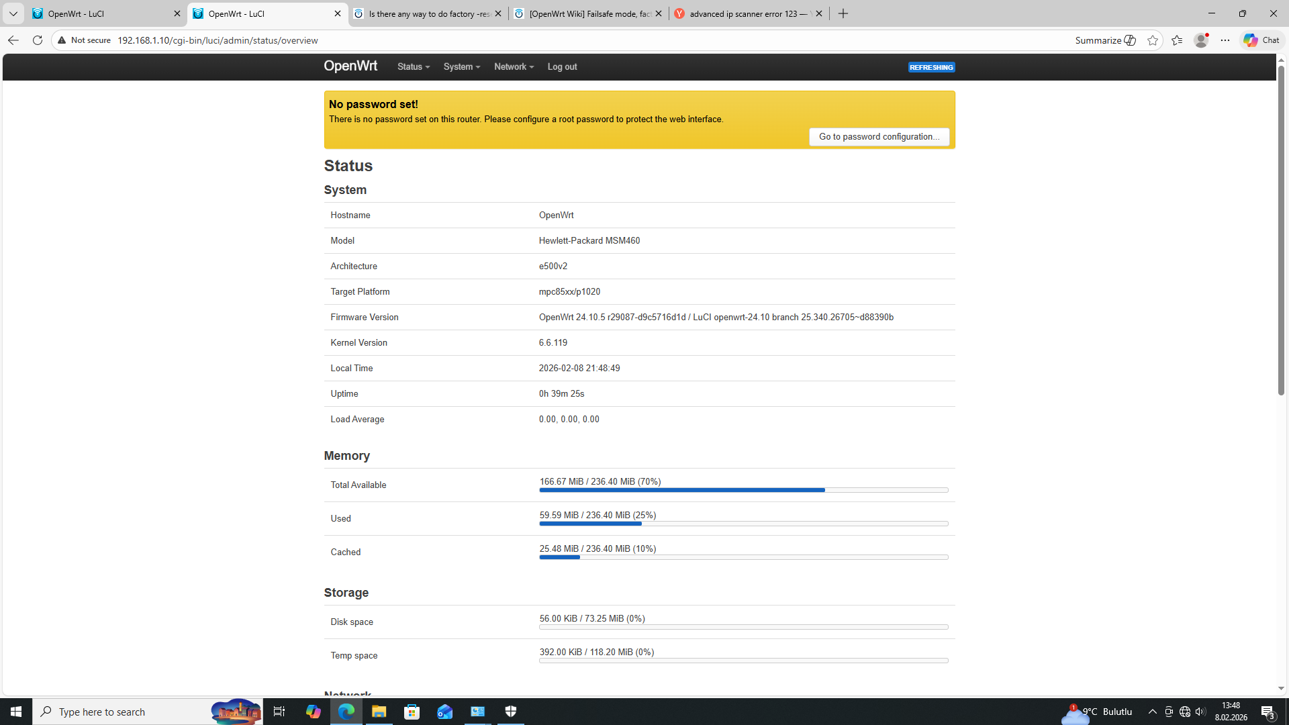Open Microsoft Edge on the taskbar
The image size is (1289, 725).
(x=346, y=712)
